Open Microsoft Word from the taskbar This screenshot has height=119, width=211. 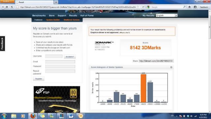tap(71, 116)
